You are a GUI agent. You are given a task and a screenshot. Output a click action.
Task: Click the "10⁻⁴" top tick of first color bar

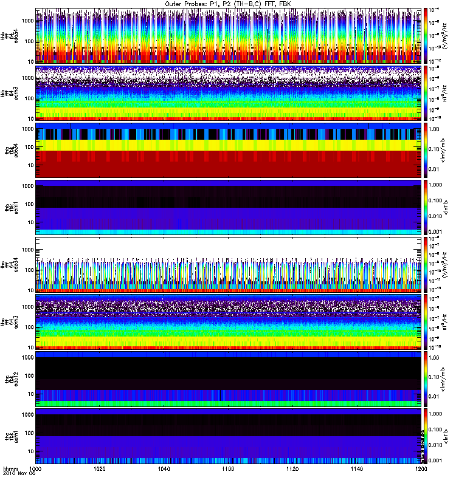[x=434, y=10]
